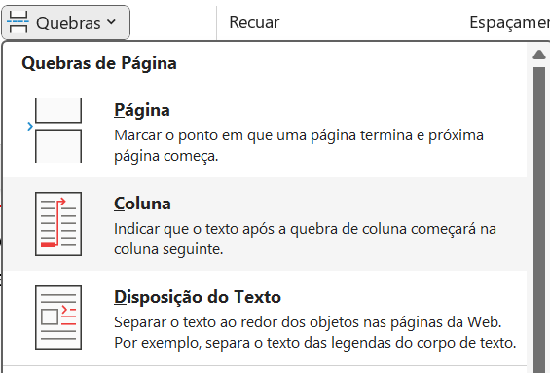Click the Quebras button label text
This screenshot has height=373, width=550.
68,23
